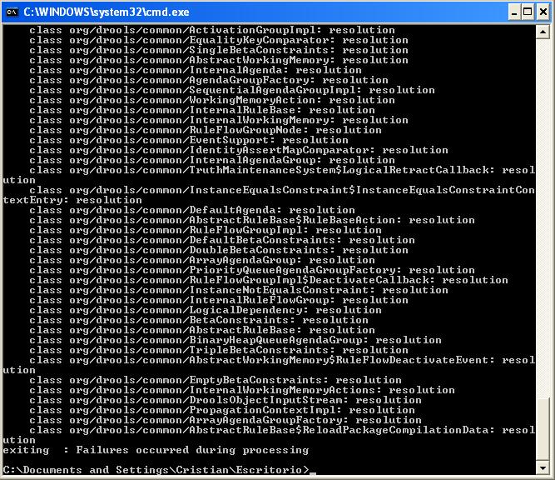Click the scrollbar down arrow
Viewport: 555px width, 480px height.
click(543, 467)
